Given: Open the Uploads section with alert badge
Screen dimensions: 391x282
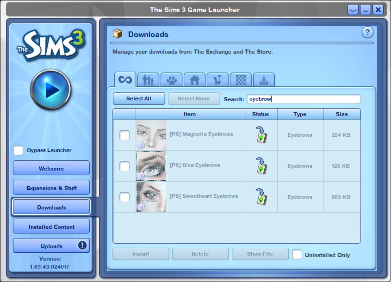Looking at the screenshot, I should coord(51,245).
